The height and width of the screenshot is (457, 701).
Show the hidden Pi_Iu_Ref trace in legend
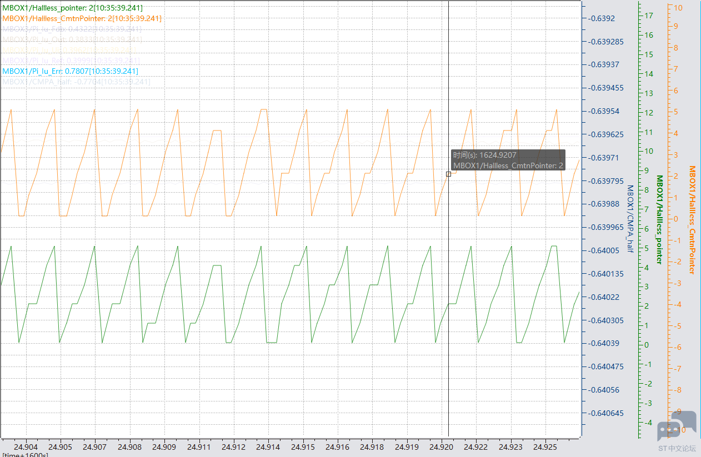pos(72,61)
